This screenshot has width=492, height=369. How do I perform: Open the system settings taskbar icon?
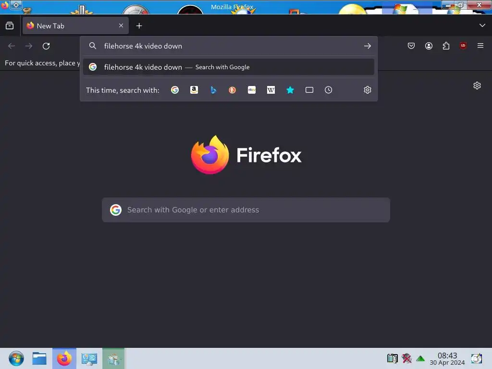(89, 358)
